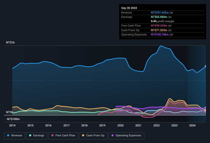The width and height of the screenshot is (210, 143).
Task: Click the orange Cash From Op endpoint marker
Action: click(x=206, y=110)
